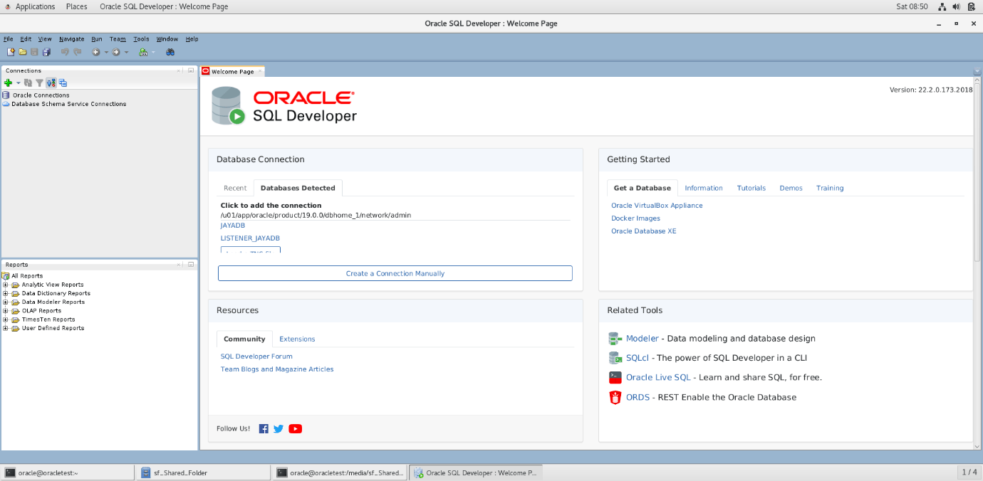This screenshot has height=481, width=983.
Task: Select the SQLcl tool icon in Related Tools
Action: coord(615,357)
